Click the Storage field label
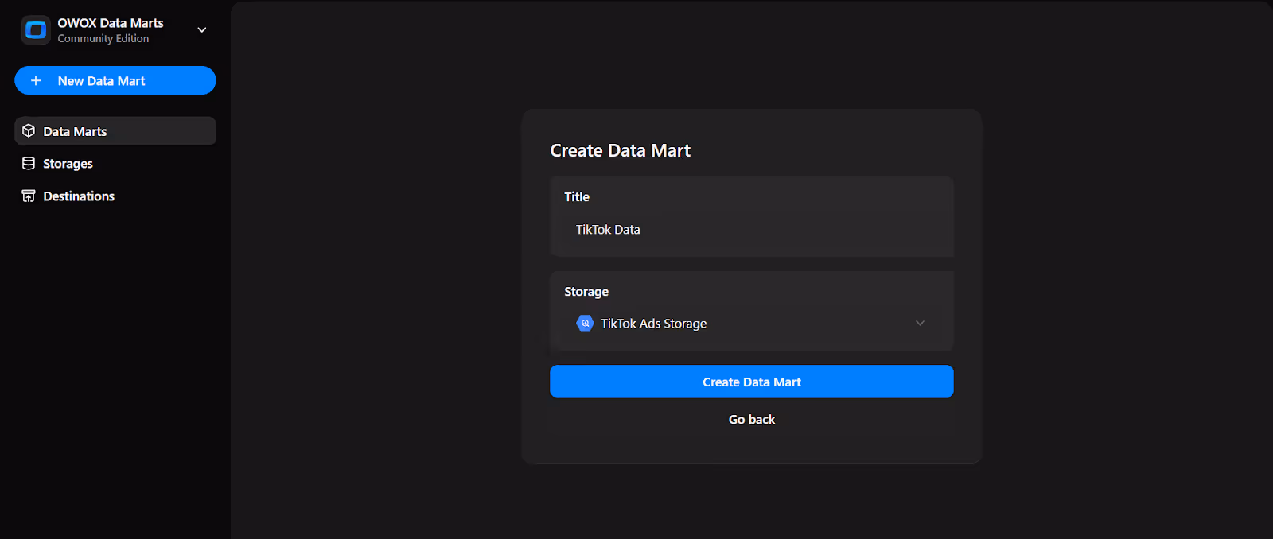The image size is (1273, 539). click(586, 292)
